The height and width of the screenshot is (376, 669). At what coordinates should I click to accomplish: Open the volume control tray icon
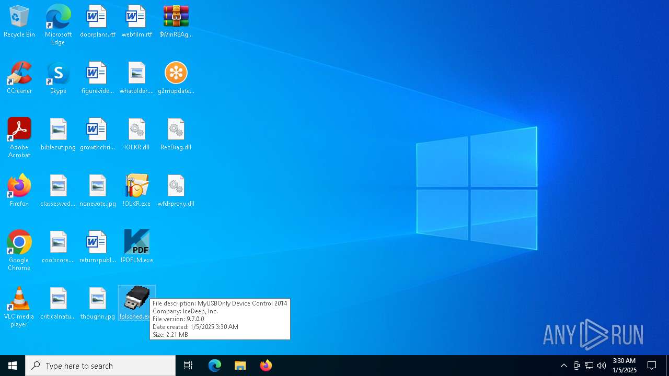602,366
